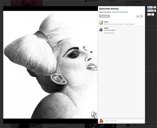This screenshot has height=128, width=157.
Task: Click your own avatar beside comment box
Action: 101,121
